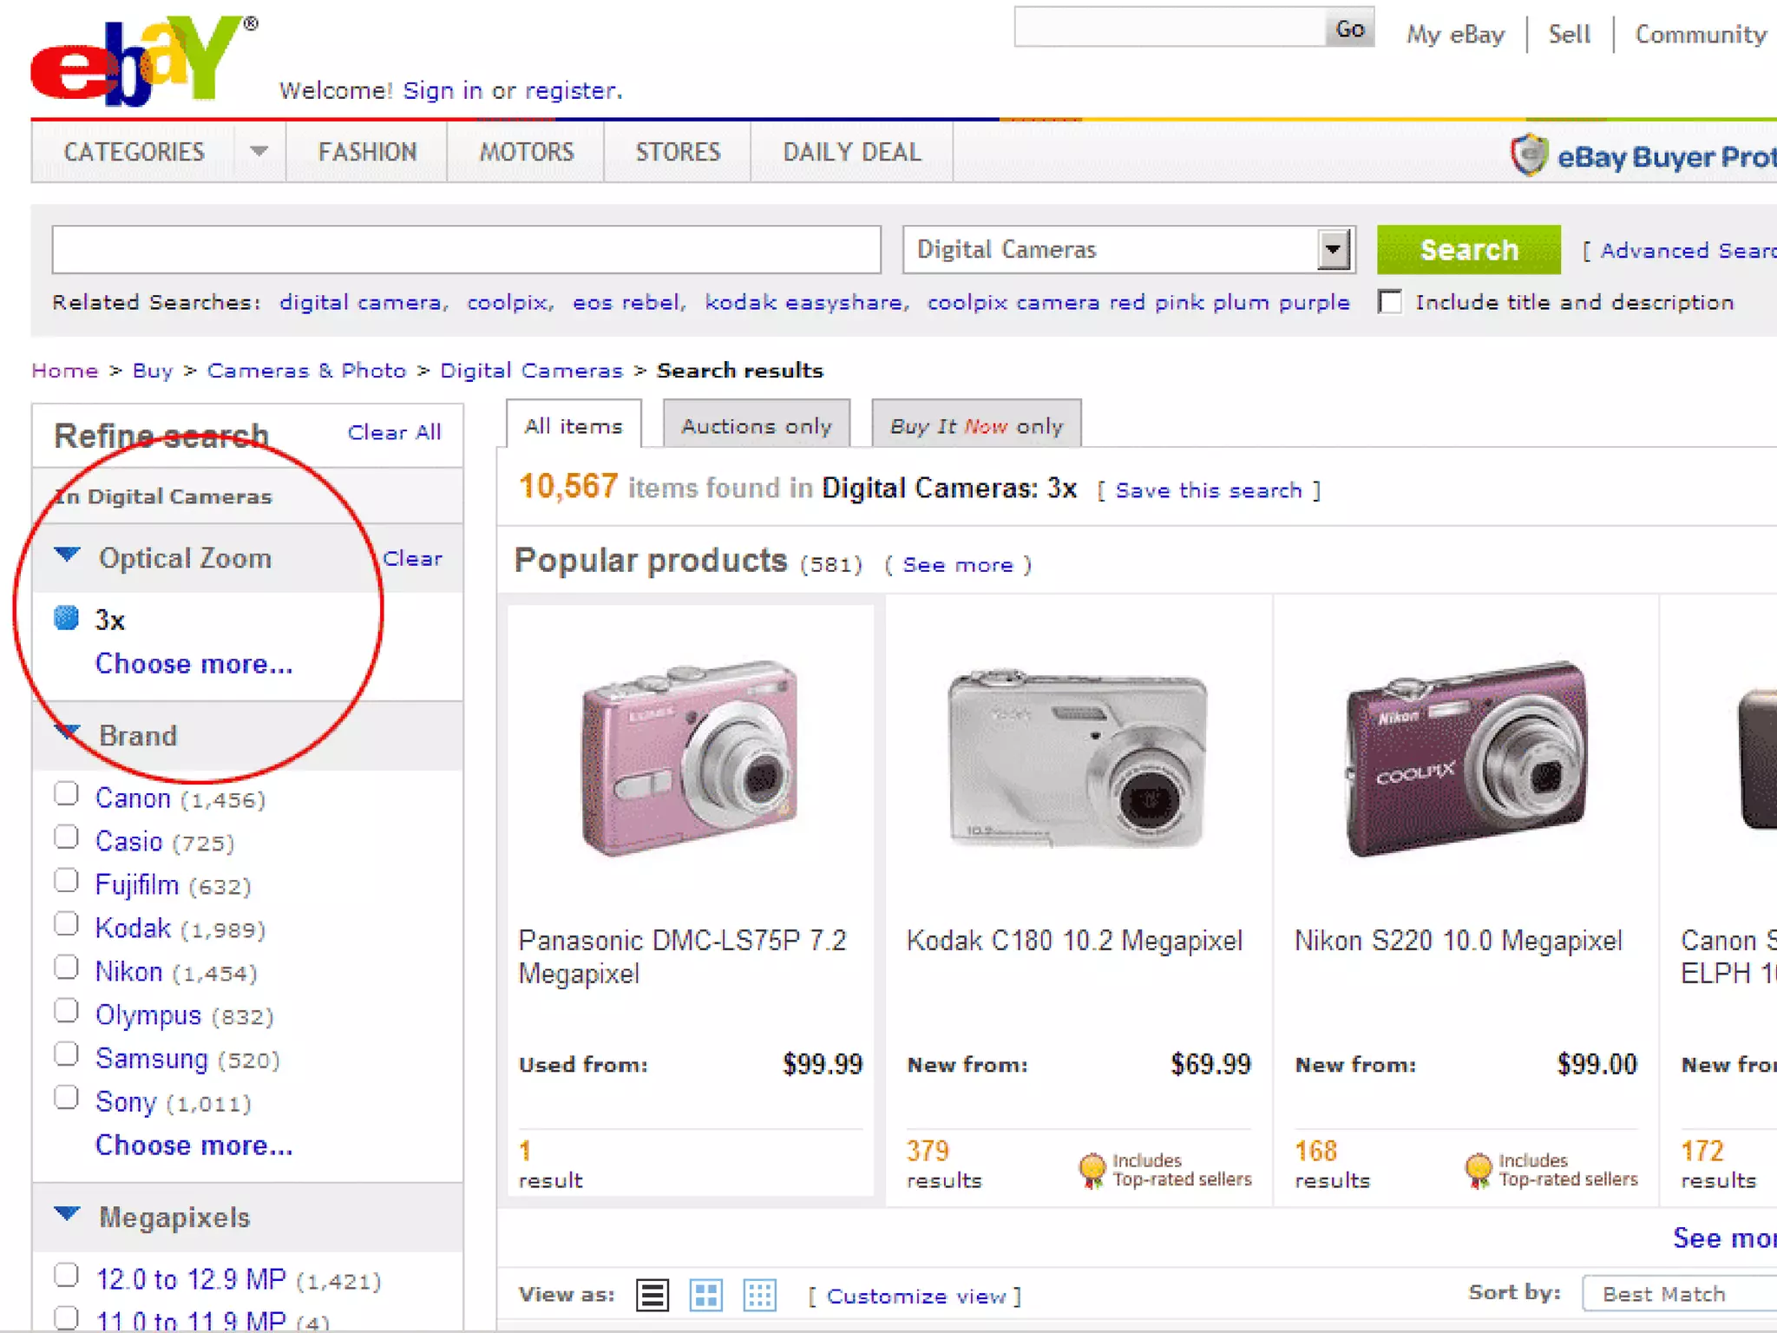Enable Include title and description checkbox
Screen dimensions: 1777x1333
tap(1390, 302)
